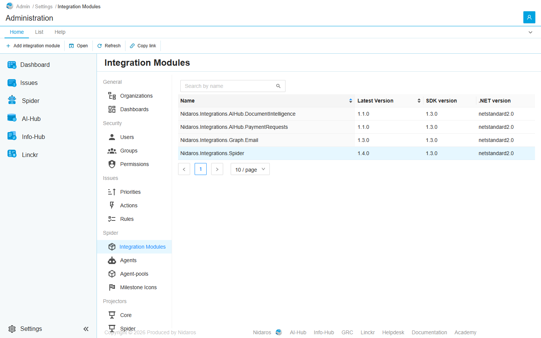
Task: Refresh the integration modules list
Action: [109, 46]
